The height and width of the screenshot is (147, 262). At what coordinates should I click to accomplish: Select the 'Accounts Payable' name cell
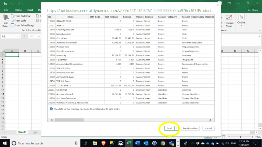(x=72, y=94)
